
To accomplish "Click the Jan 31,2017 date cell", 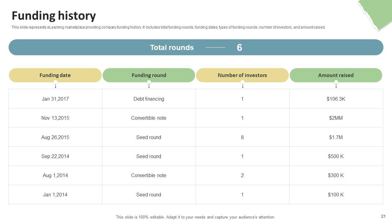I will pyautogui.click(x=55, y=99).
